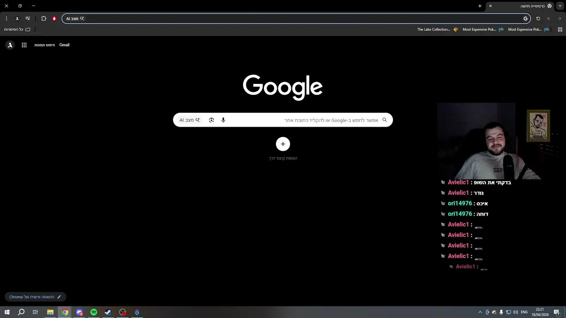Click chat message דוחה
This screenshot has height=318, width=566.
(x=483, y=214)
